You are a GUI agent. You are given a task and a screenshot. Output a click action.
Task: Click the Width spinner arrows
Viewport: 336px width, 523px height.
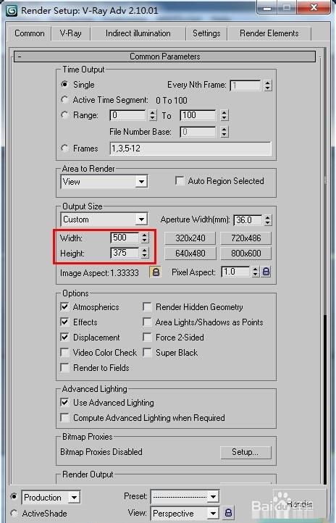coord(144,238)
